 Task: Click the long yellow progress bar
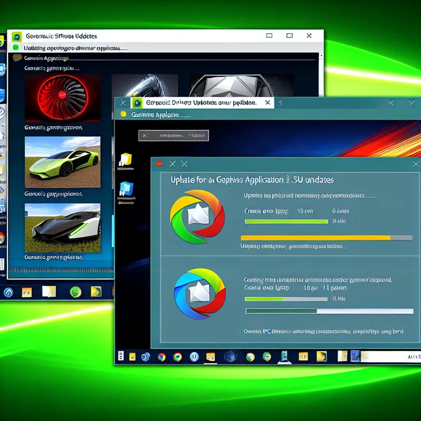point(326,238)
